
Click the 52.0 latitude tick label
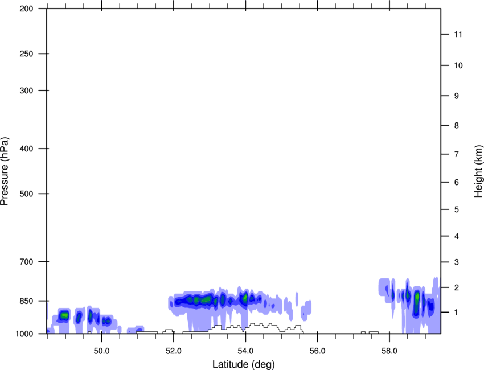[174, 351]
